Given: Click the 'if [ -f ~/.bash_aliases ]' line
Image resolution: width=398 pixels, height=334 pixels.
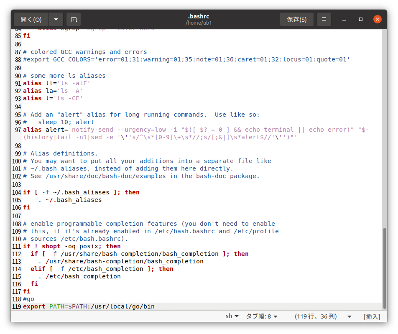Looking at the screenshot, I should [81, 192].
